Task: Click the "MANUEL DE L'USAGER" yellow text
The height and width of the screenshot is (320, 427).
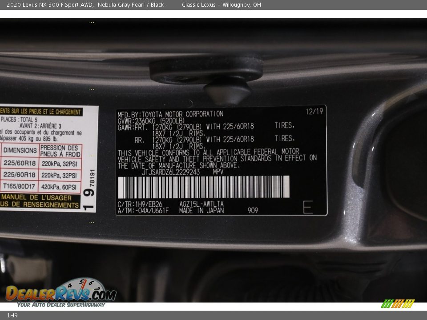Action: (x=36, y=197)
